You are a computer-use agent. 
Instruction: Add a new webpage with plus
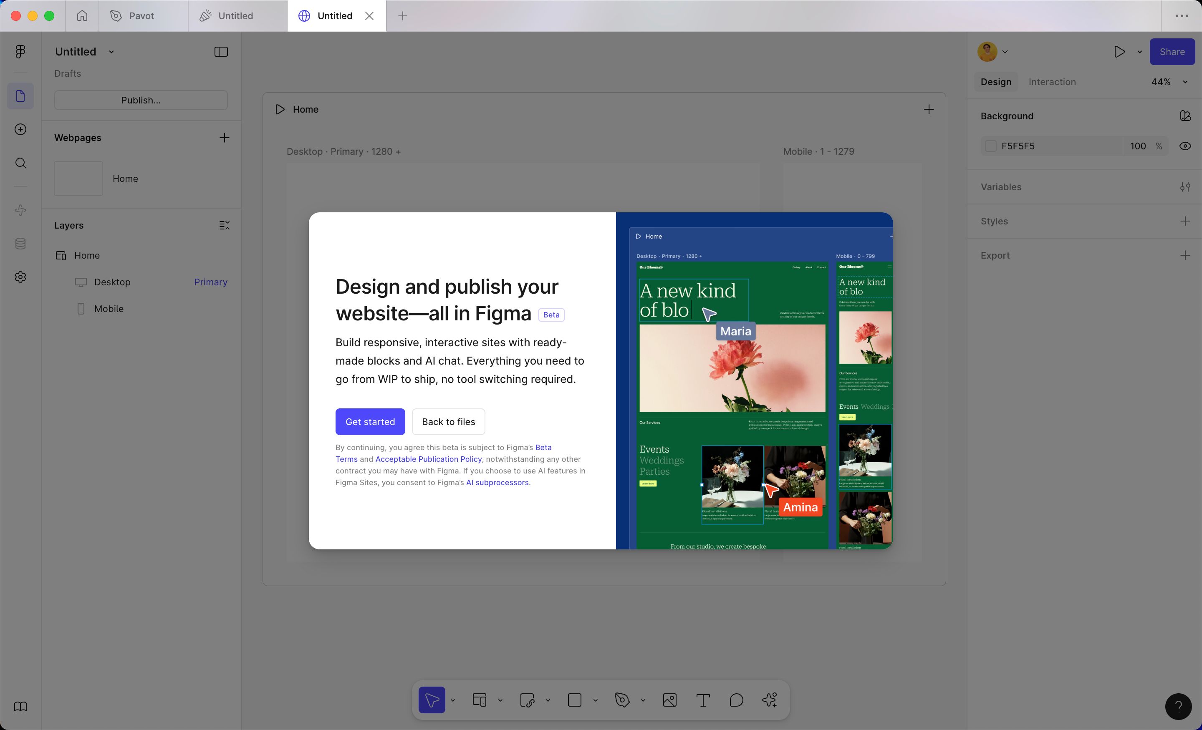point(225,138)
